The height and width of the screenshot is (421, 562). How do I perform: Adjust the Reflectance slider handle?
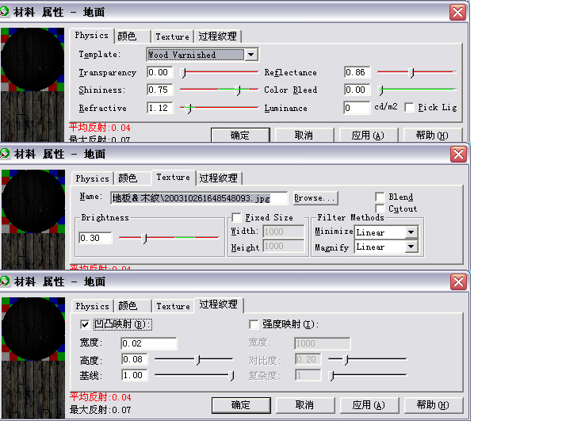pos(412,73)
